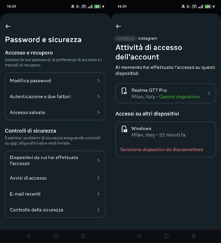This screenshot has width=221, height=243.
Task: Open E-mail recenti entry
Action: [x=55, y=194]
